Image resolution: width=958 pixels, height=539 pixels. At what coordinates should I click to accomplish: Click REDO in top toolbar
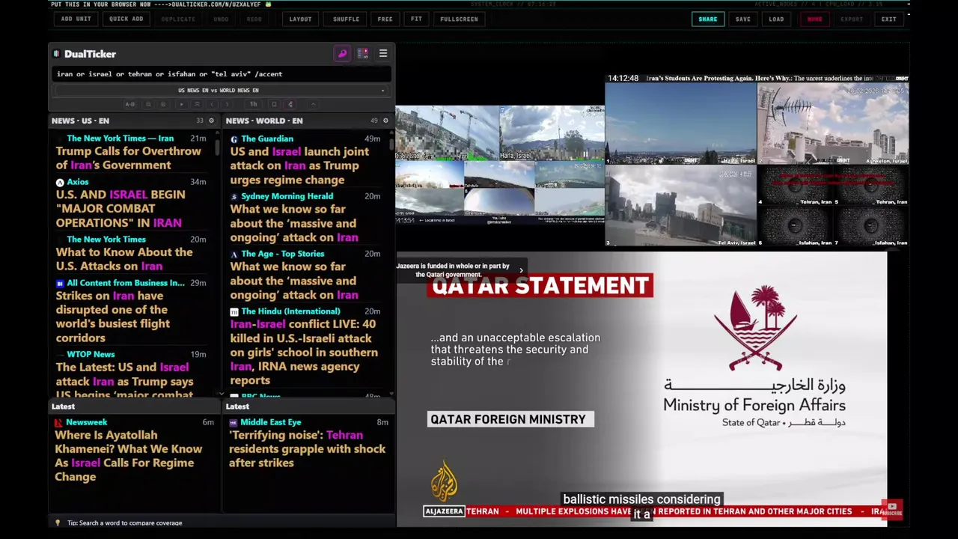pyautogui.click(x=254, y=19)
